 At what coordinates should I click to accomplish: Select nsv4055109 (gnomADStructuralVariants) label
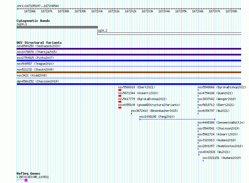click(x=149, y=105)
